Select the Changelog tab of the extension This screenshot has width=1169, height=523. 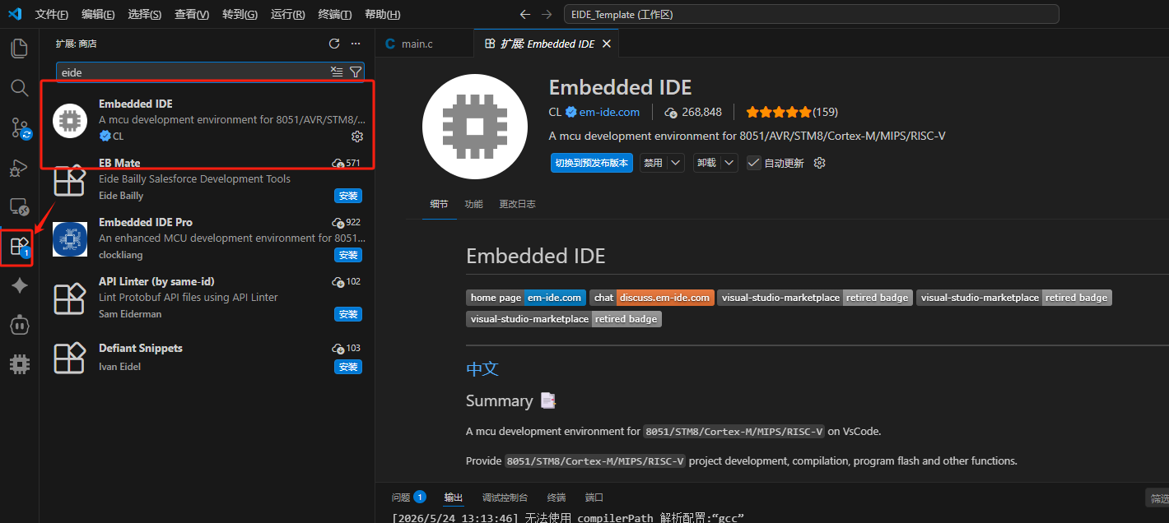[x=517, y=204]
